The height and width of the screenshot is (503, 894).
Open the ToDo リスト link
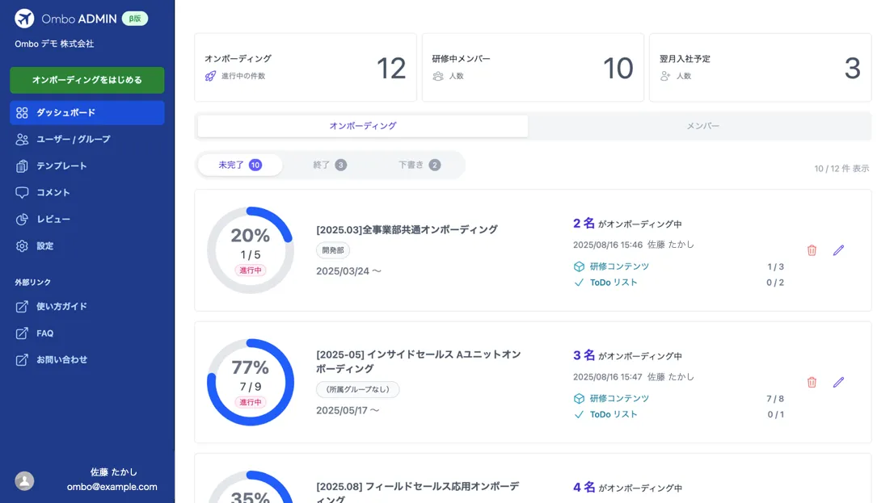(x=613, y=283)
